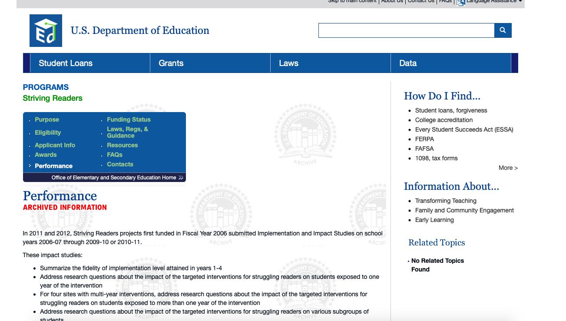The height and width of the screenshot is (321, 566).
Task: Click bullet 'Summarize the fidelity of implementation level'
Action: click(131, 268)
